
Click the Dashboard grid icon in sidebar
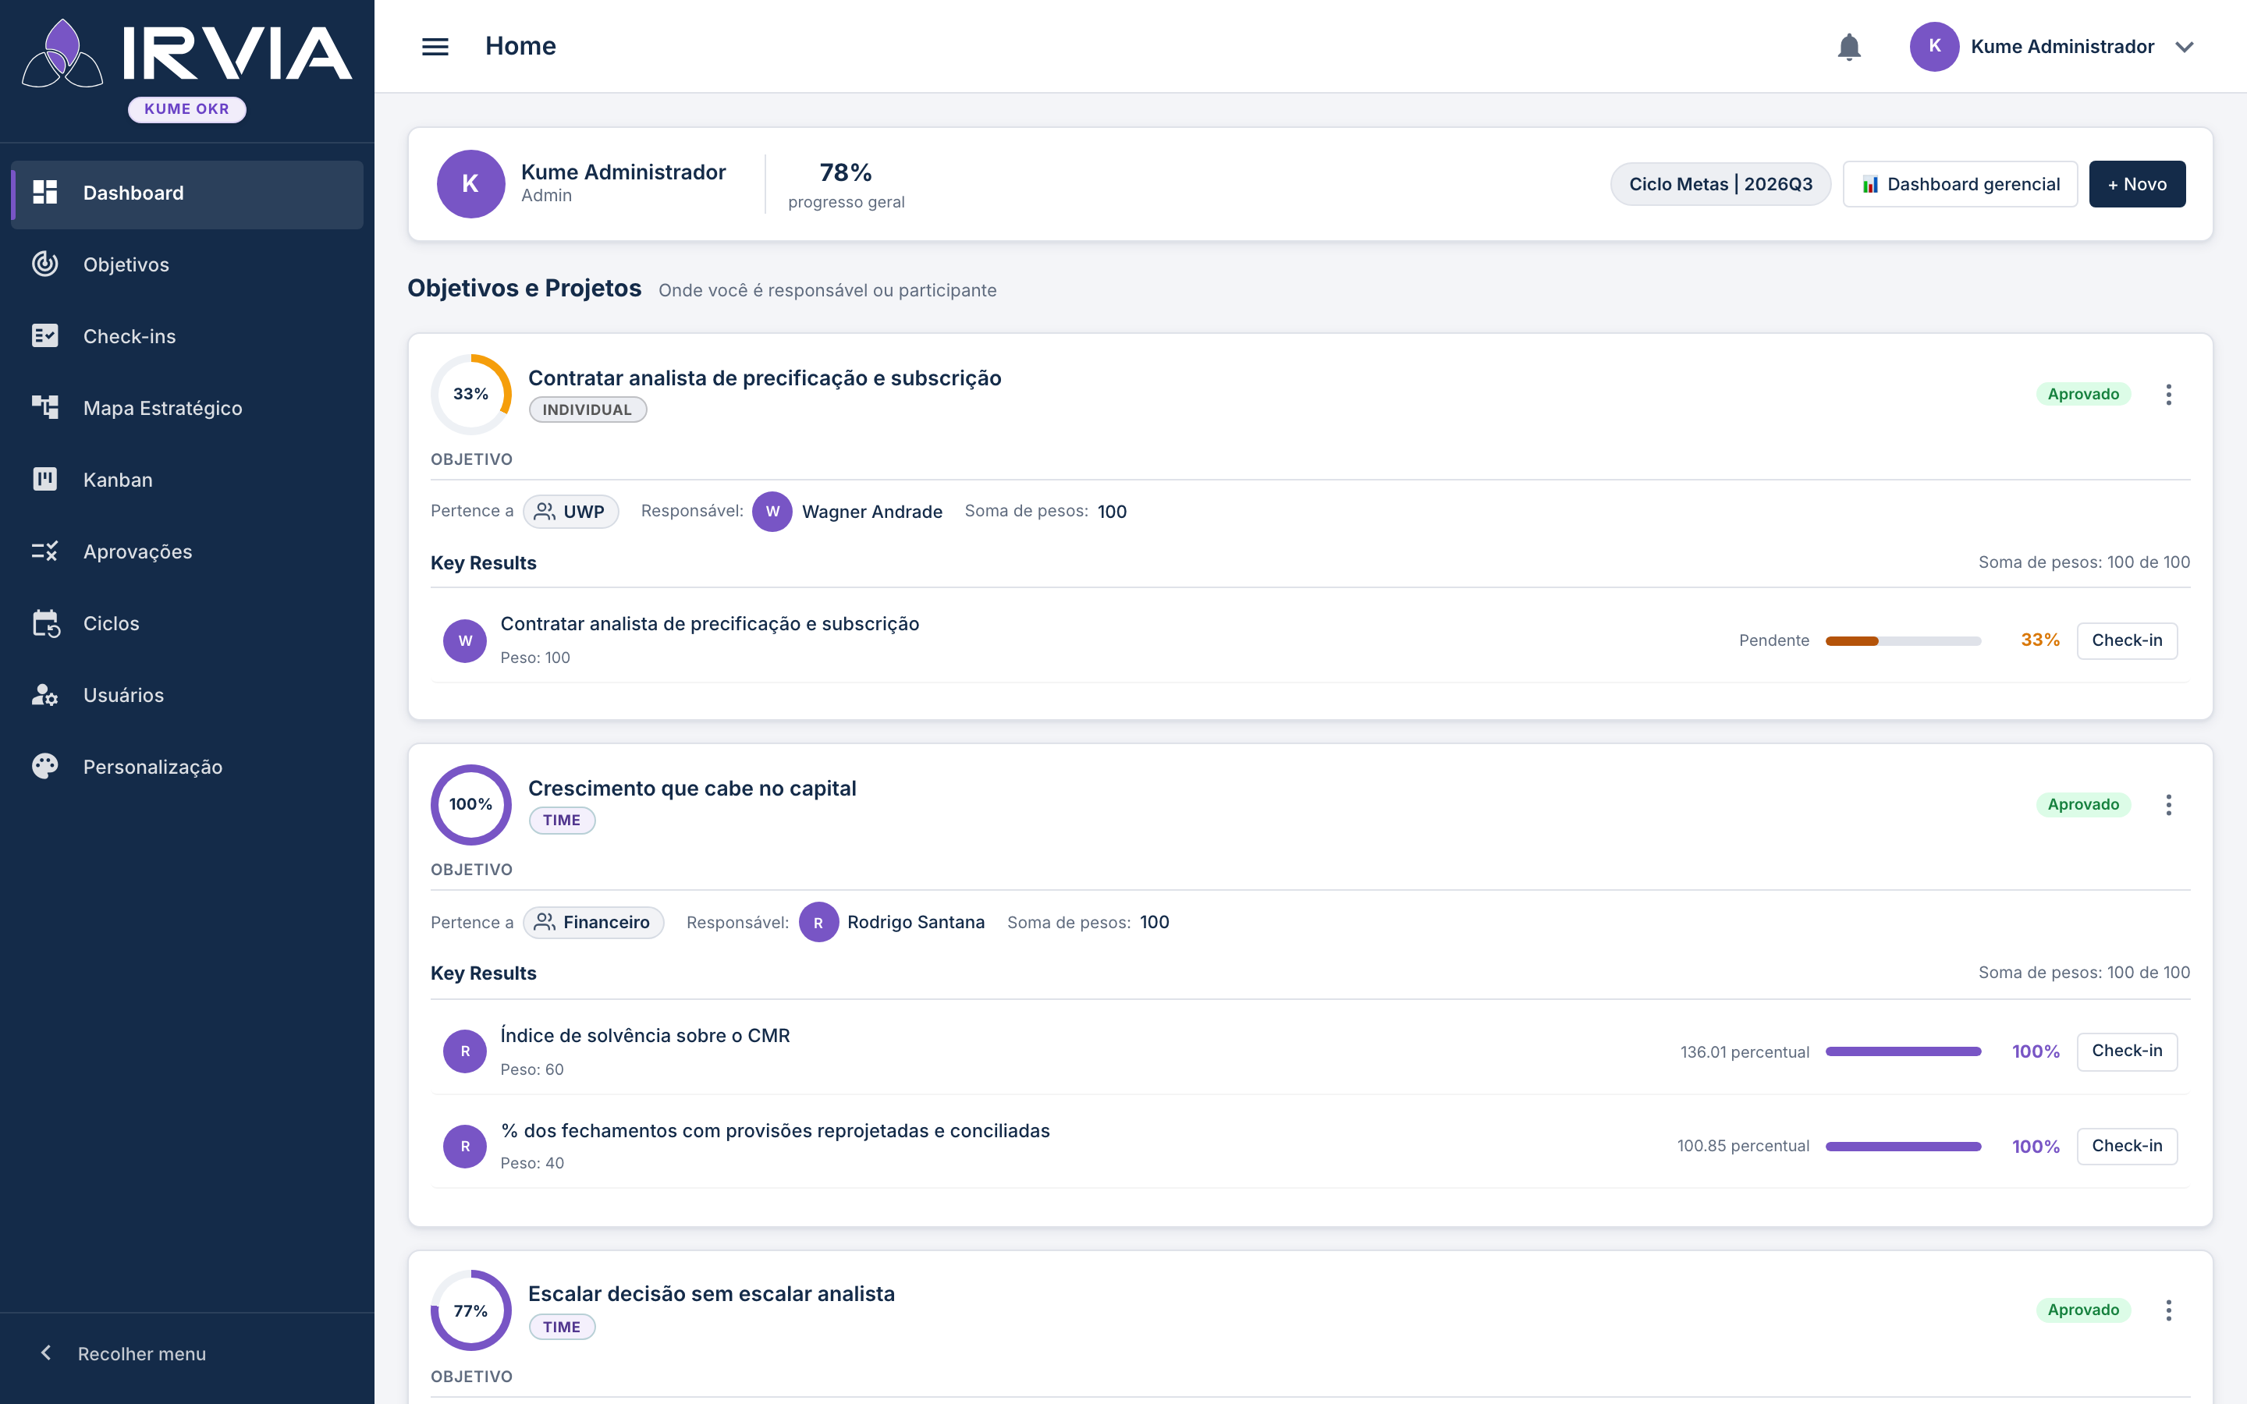point(44,192)
